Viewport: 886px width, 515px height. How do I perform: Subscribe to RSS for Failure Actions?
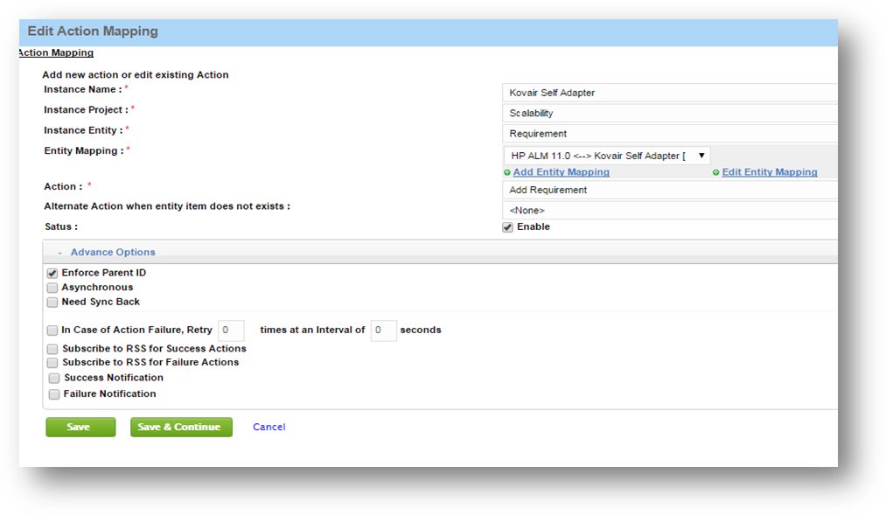tap(52, 362)
